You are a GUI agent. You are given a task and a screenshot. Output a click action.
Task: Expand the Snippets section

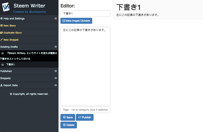(56, 78)
